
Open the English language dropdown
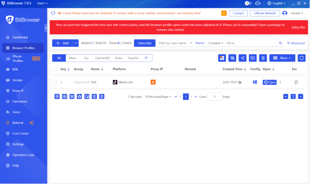276,3
